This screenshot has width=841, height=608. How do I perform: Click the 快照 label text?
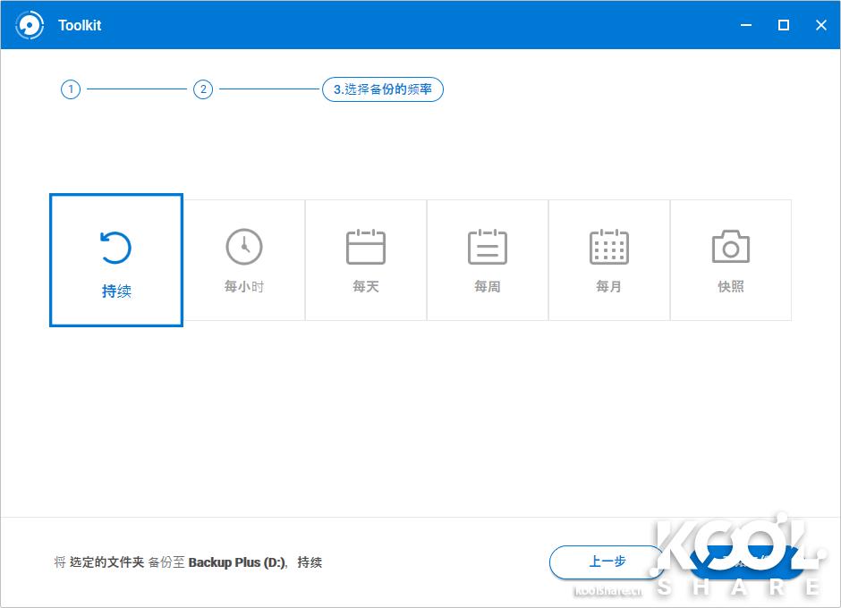click(731, 287)
